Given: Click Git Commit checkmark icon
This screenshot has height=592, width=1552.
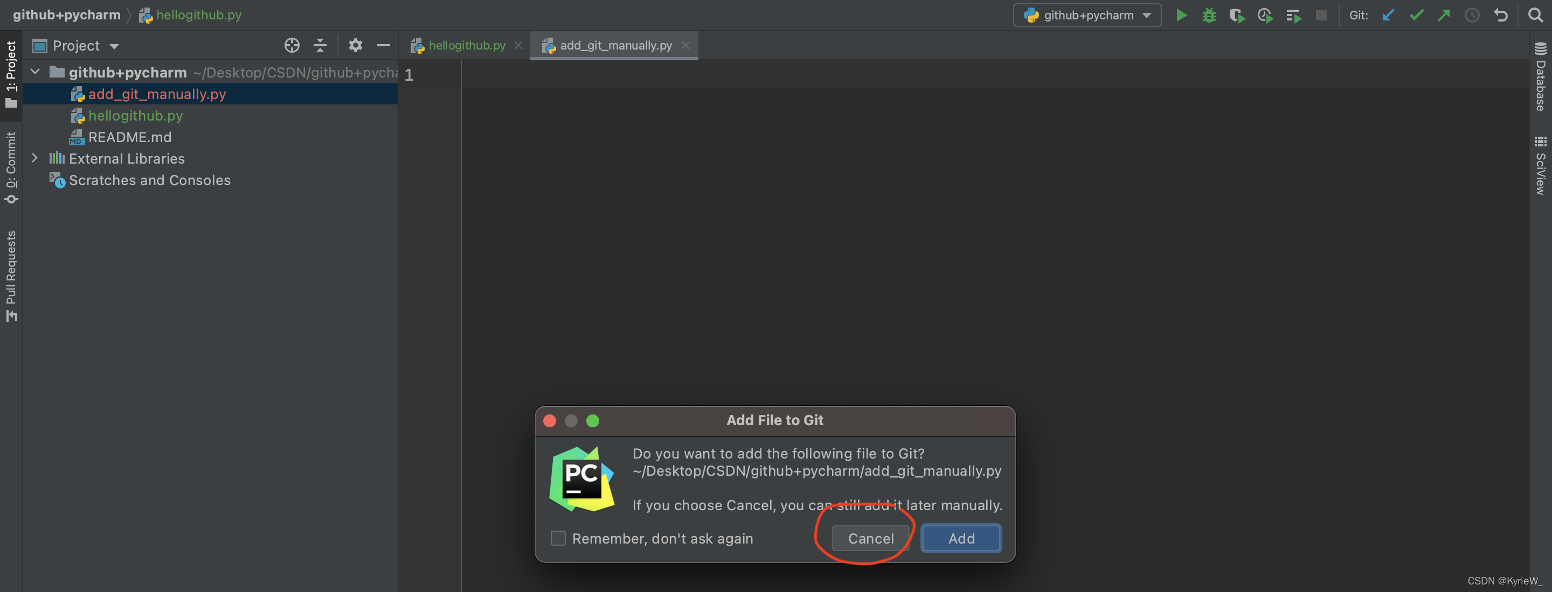Looking at the screenshot, I should (x=1416, y=16).
